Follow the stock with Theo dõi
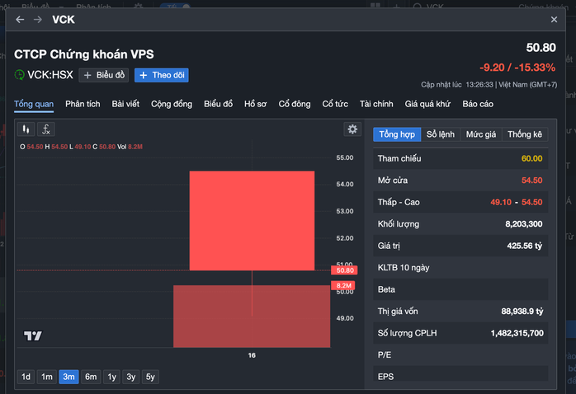 [x=162, y=75]
